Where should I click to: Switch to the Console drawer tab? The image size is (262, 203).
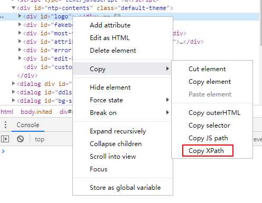coord(28,125)
